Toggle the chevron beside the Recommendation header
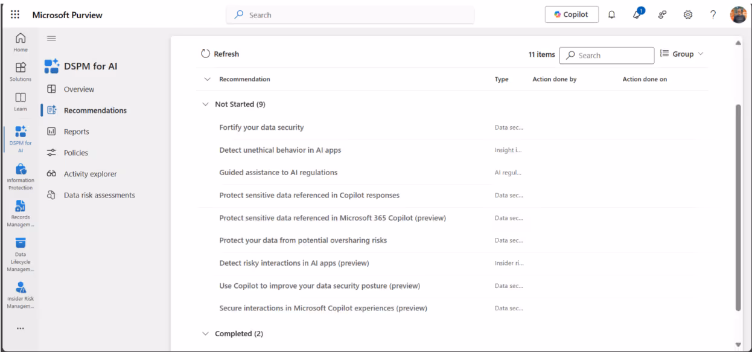 207,79
